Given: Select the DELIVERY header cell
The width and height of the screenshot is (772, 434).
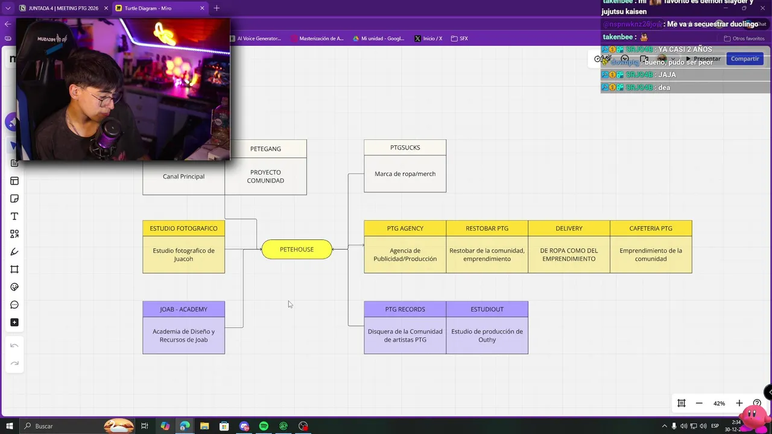Looking at the screenshot, I should pyautogui.click(x=569, y=228).
